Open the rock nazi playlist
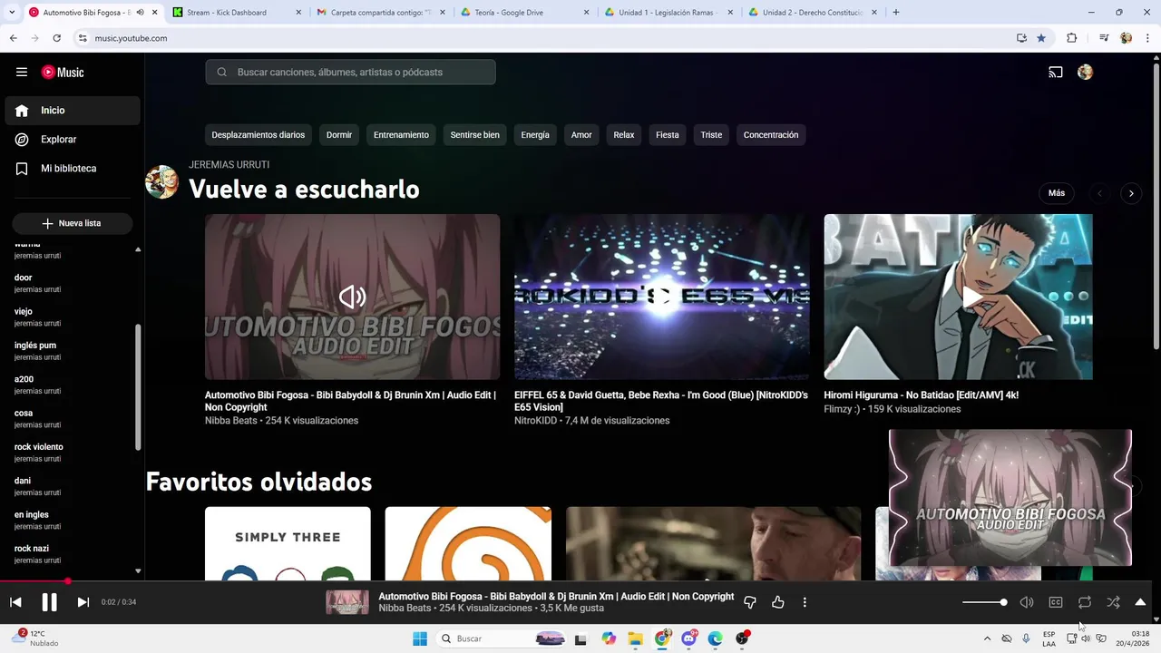Viewport: 1161px width, 653px height. click(x=73, y=554)
